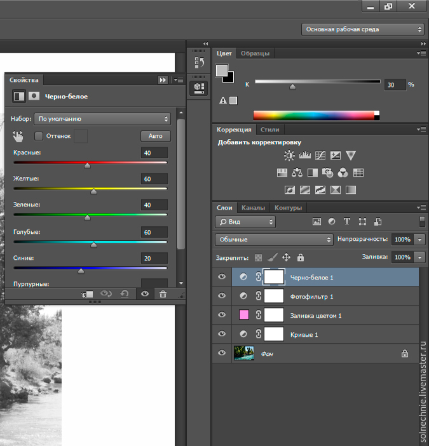Switch to the Контуры tab
Viewport: 429px width, 446px height.
288,208
